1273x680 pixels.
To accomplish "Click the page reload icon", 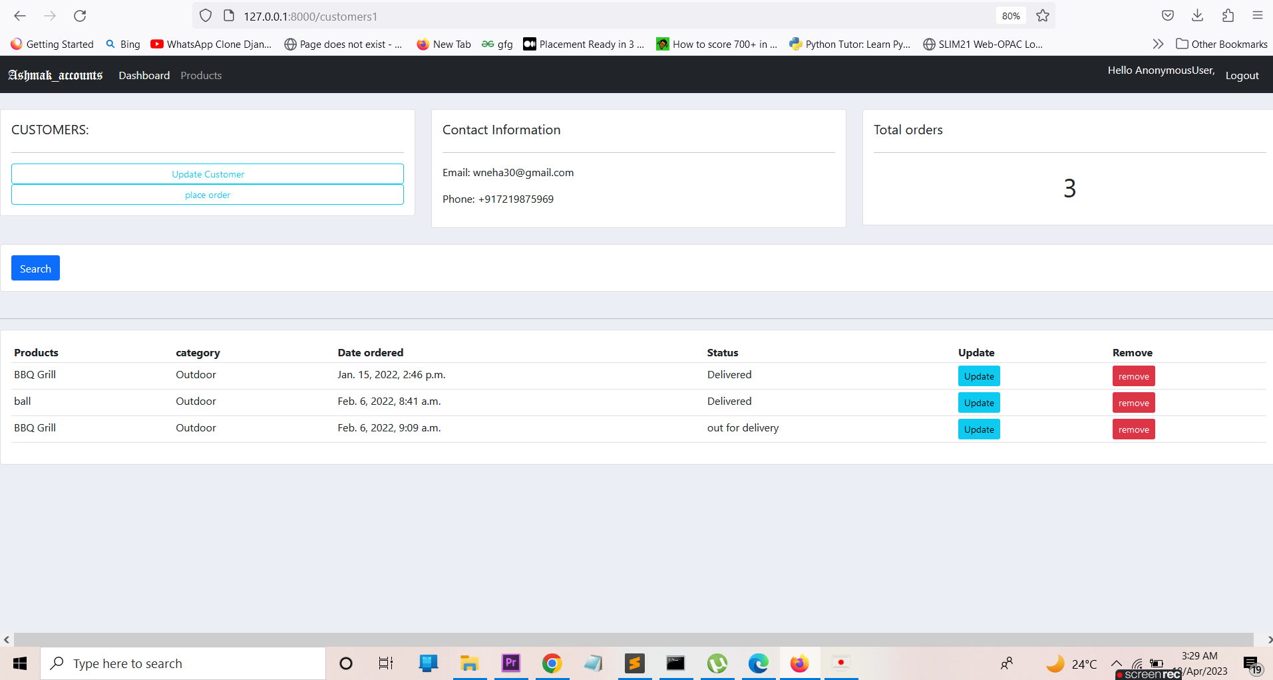I will (80, 16).
